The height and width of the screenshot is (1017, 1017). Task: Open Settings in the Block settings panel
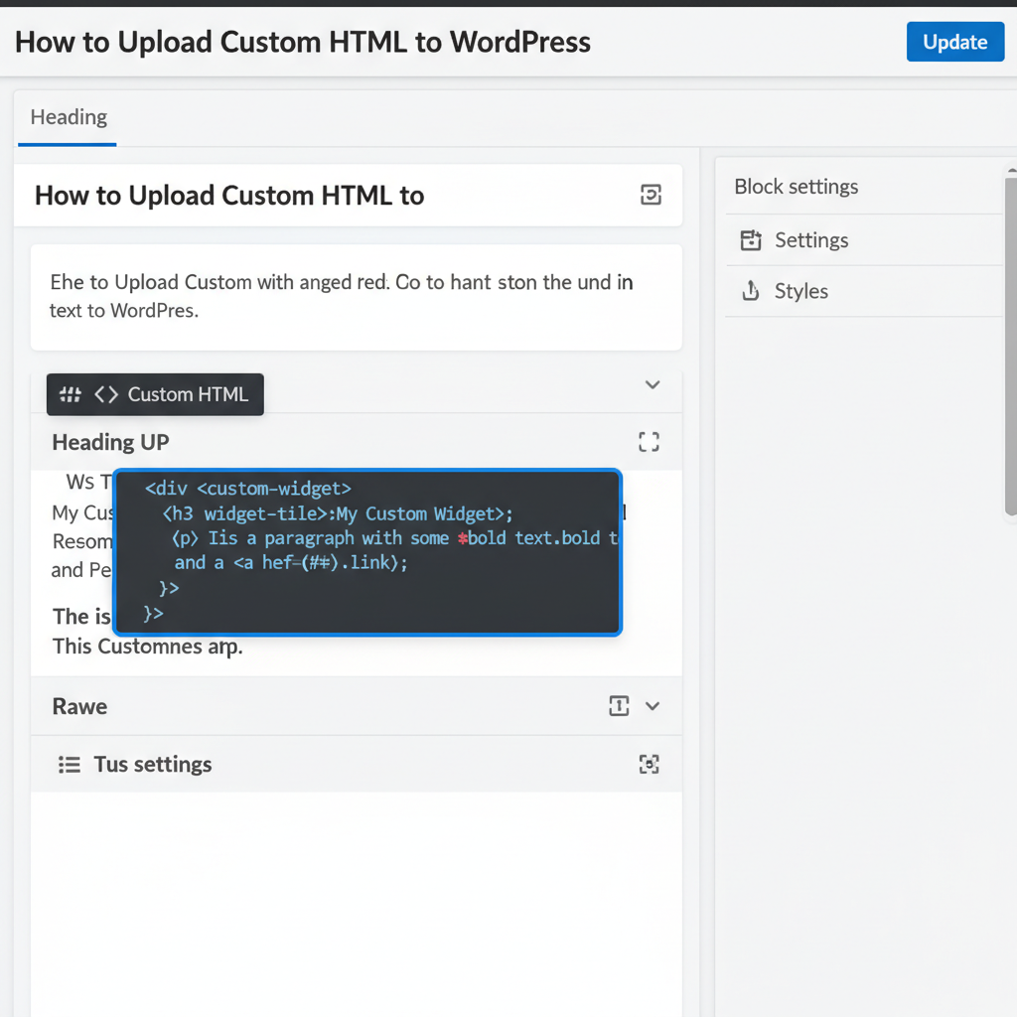coord(864,240)
